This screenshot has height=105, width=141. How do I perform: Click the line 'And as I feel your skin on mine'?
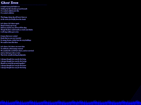tap(10, 53)
